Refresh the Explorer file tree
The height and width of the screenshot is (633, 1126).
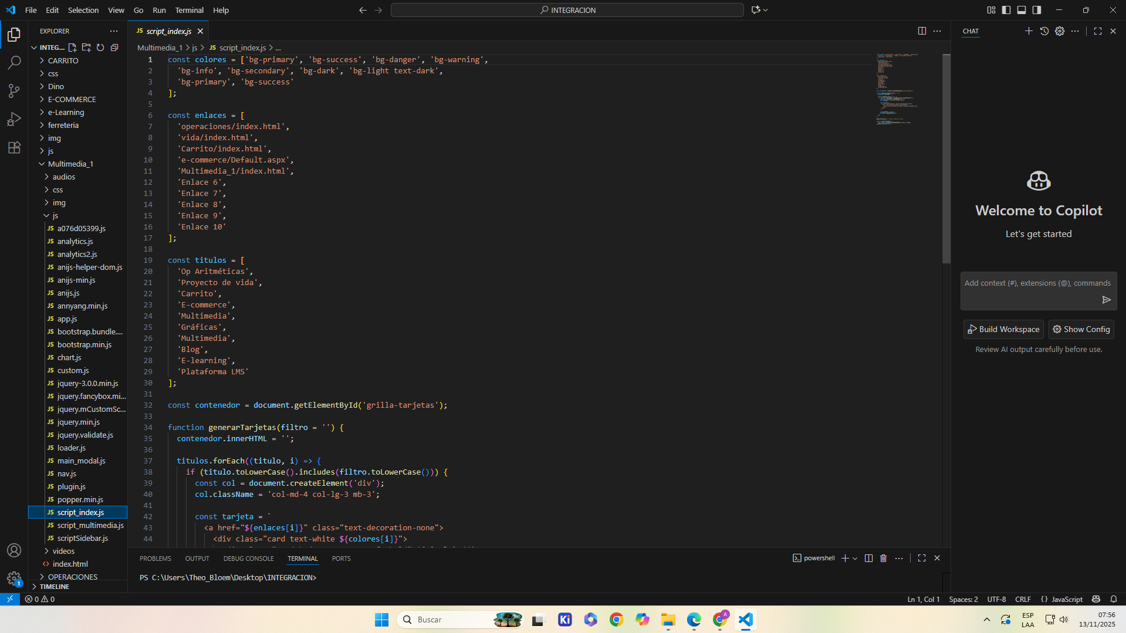coord(100,48)
